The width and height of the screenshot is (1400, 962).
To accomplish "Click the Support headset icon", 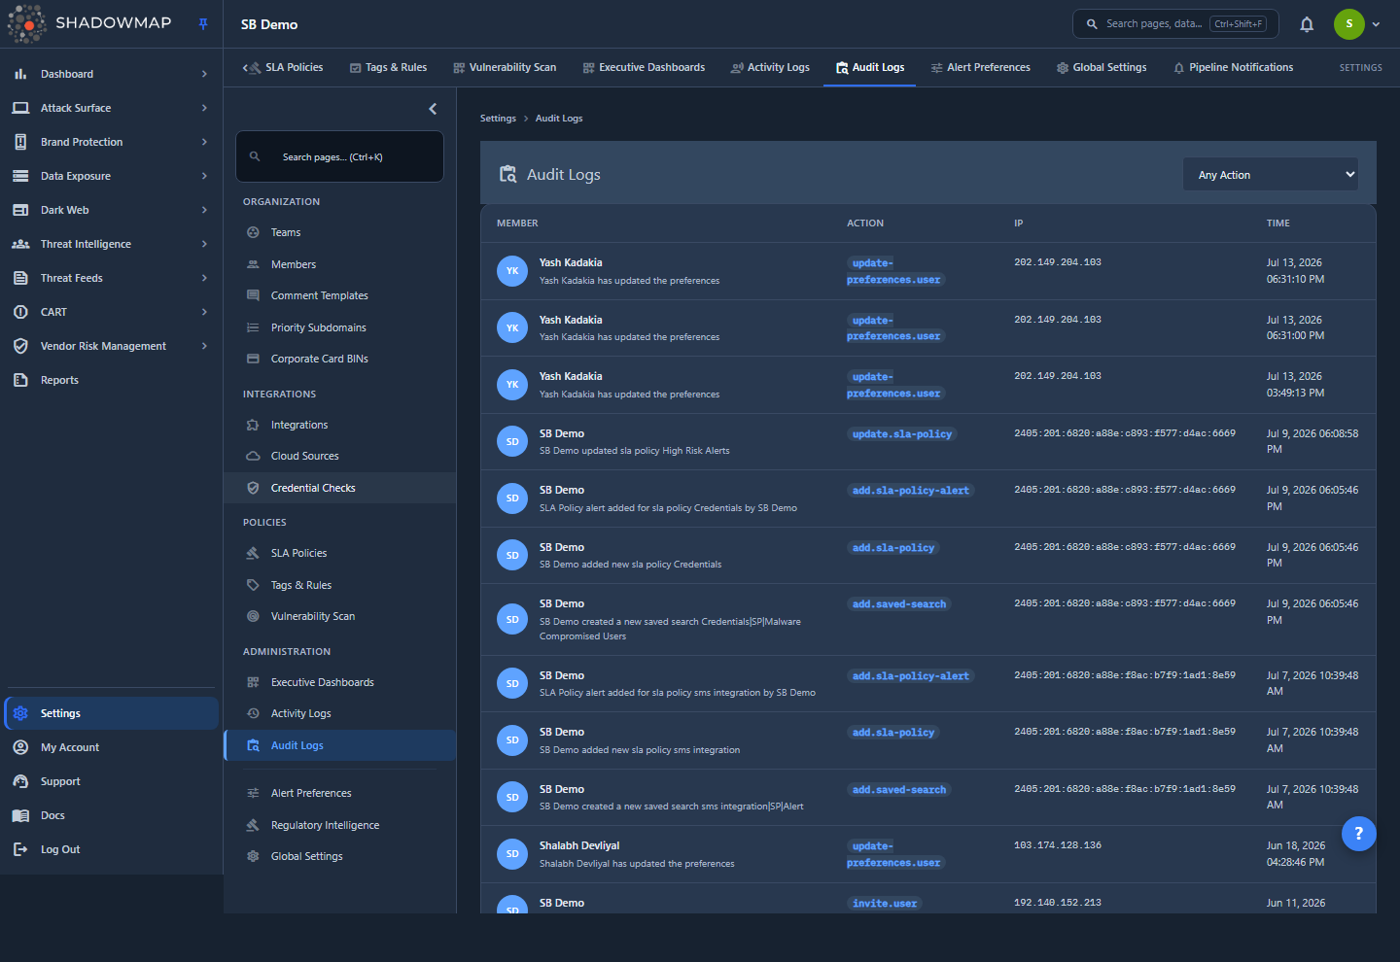I will tap(20, 781).
